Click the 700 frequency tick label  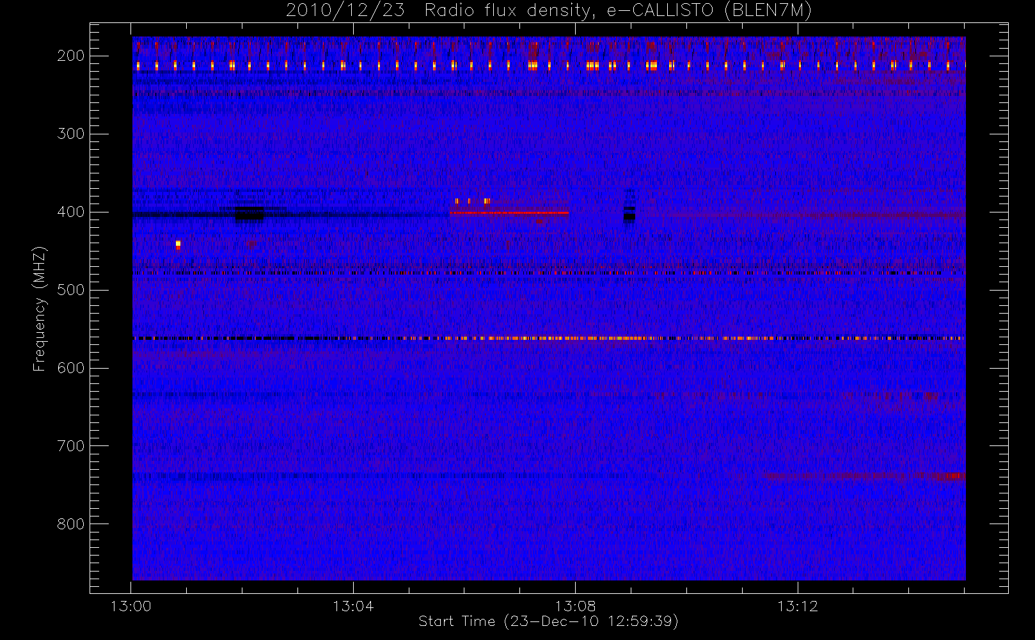(x=71, y=446)
